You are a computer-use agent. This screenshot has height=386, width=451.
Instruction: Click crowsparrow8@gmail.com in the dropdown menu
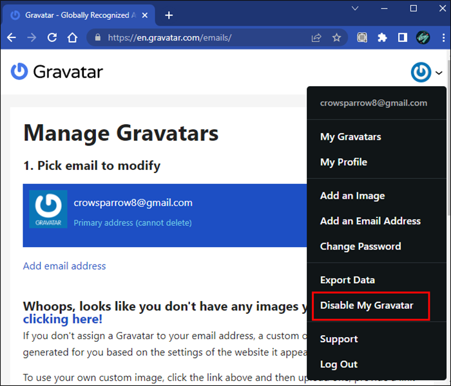point(373,103)
